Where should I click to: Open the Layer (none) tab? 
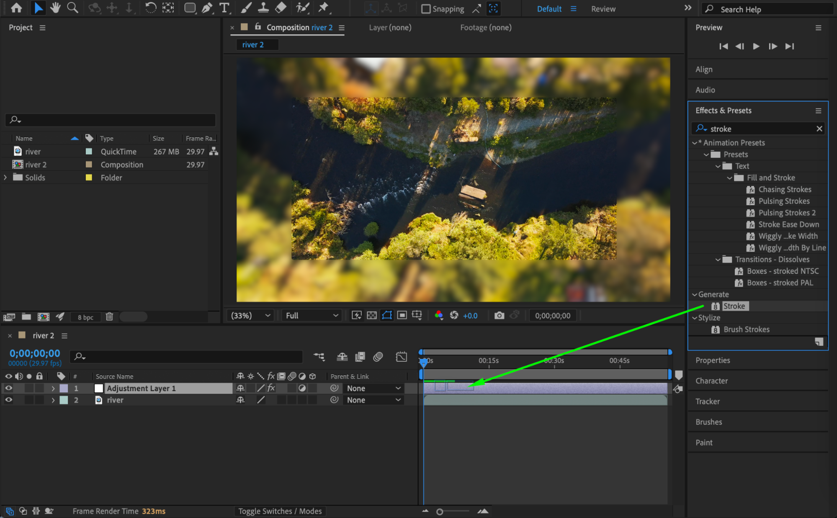390,27
